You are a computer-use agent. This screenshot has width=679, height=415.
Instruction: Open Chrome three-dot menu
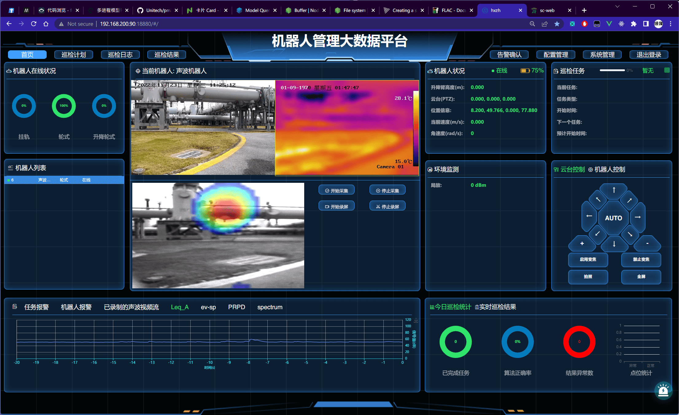[670, 24]
